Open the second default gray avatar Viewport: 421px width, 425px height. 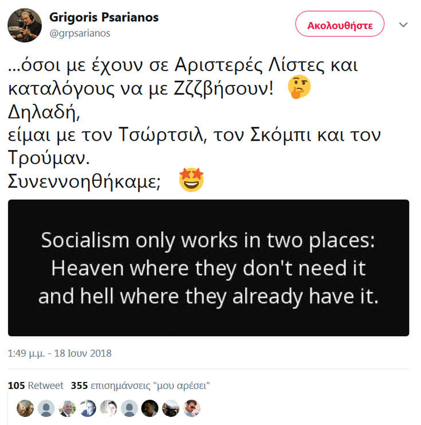point(46,408)
